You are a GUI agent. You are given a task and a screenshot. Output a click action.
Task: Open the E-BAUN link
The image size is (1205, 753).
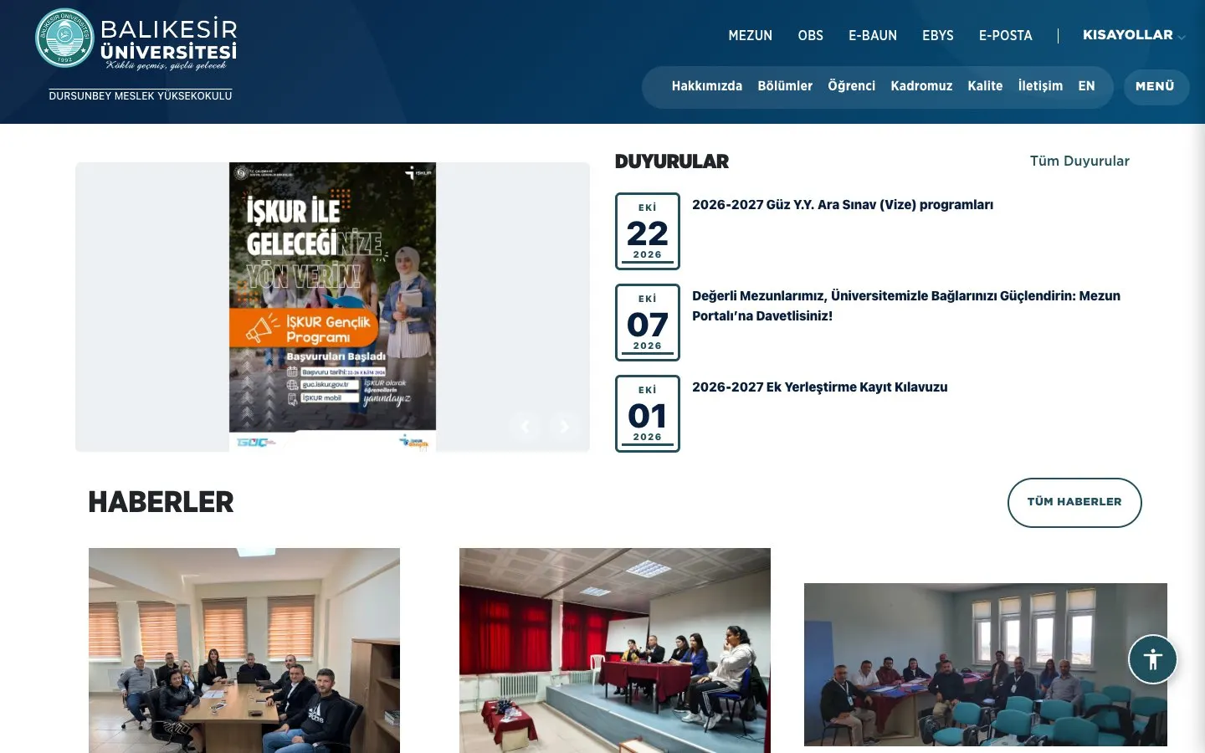pos(873,36)
